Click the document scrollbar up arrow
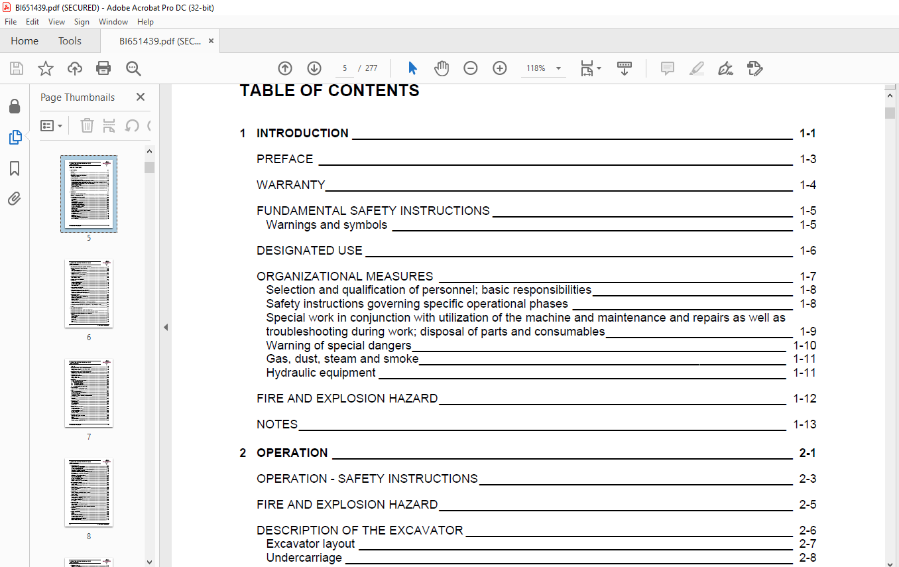 (x=890, y=95)
